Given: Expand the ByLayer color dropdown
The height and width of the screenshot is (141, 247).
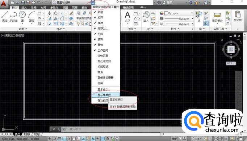Looking at the screenshot, I should (x=192, y=13).
